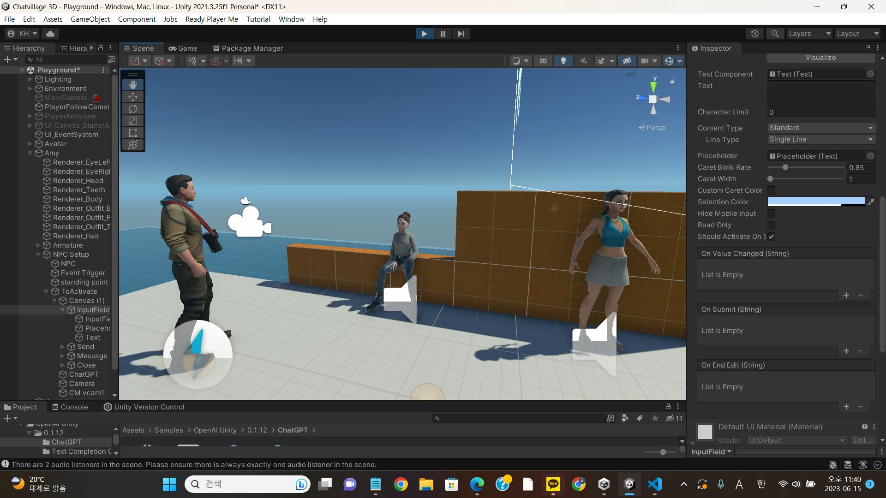
Task: Open the Ready Player Me menu
Action: click(x=211, y=19)
